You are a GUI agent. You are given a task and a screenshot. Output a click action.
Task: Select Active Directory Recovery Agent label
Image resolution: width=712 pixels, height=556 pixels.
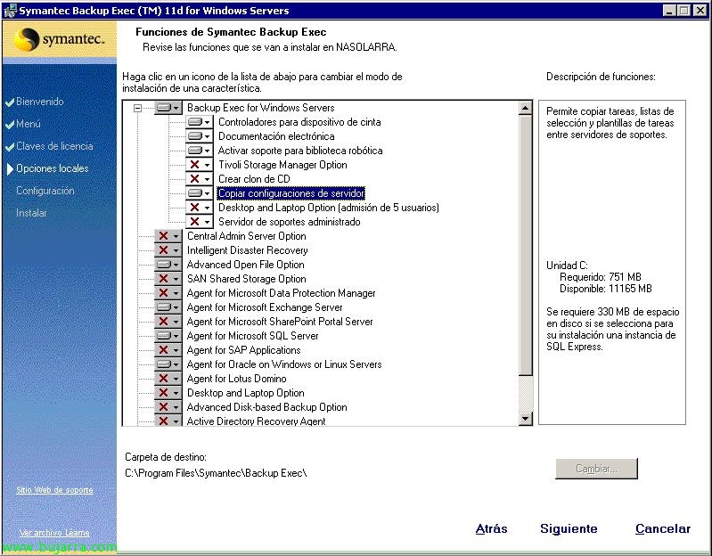(256, 421)
